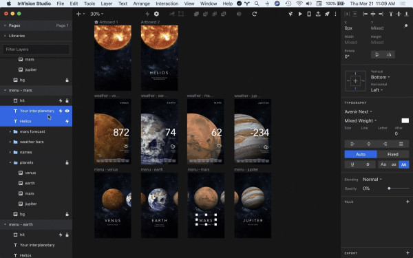Image resolution: width=413 pixels, height=258 pixels.
Task: Distribute layers horizontally icon
Action: (x=347, y=14)
